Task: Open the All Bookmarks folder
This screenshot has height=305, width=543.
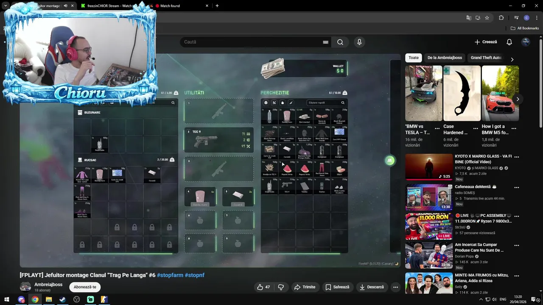Action: coord(525,28)
